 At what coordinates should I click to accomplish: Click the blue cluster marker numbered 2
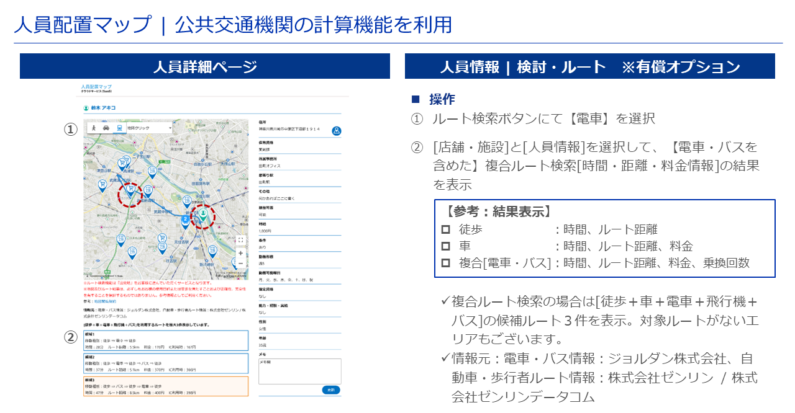pyautogui.click(x=185, y=220)
